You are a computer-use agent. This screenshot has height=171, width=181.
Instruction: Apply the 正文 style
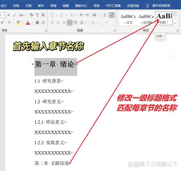(x=128, y=19)
